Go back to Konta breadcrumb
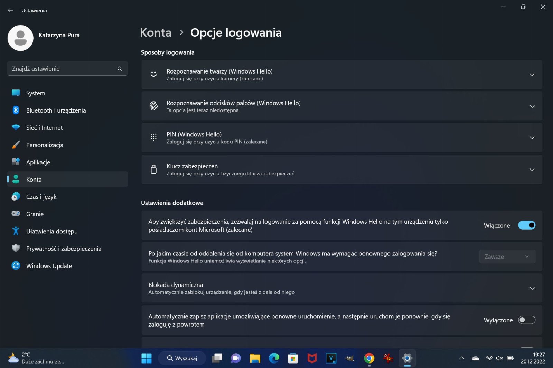Viewport: 553px width, 368px height. point(156,32)
